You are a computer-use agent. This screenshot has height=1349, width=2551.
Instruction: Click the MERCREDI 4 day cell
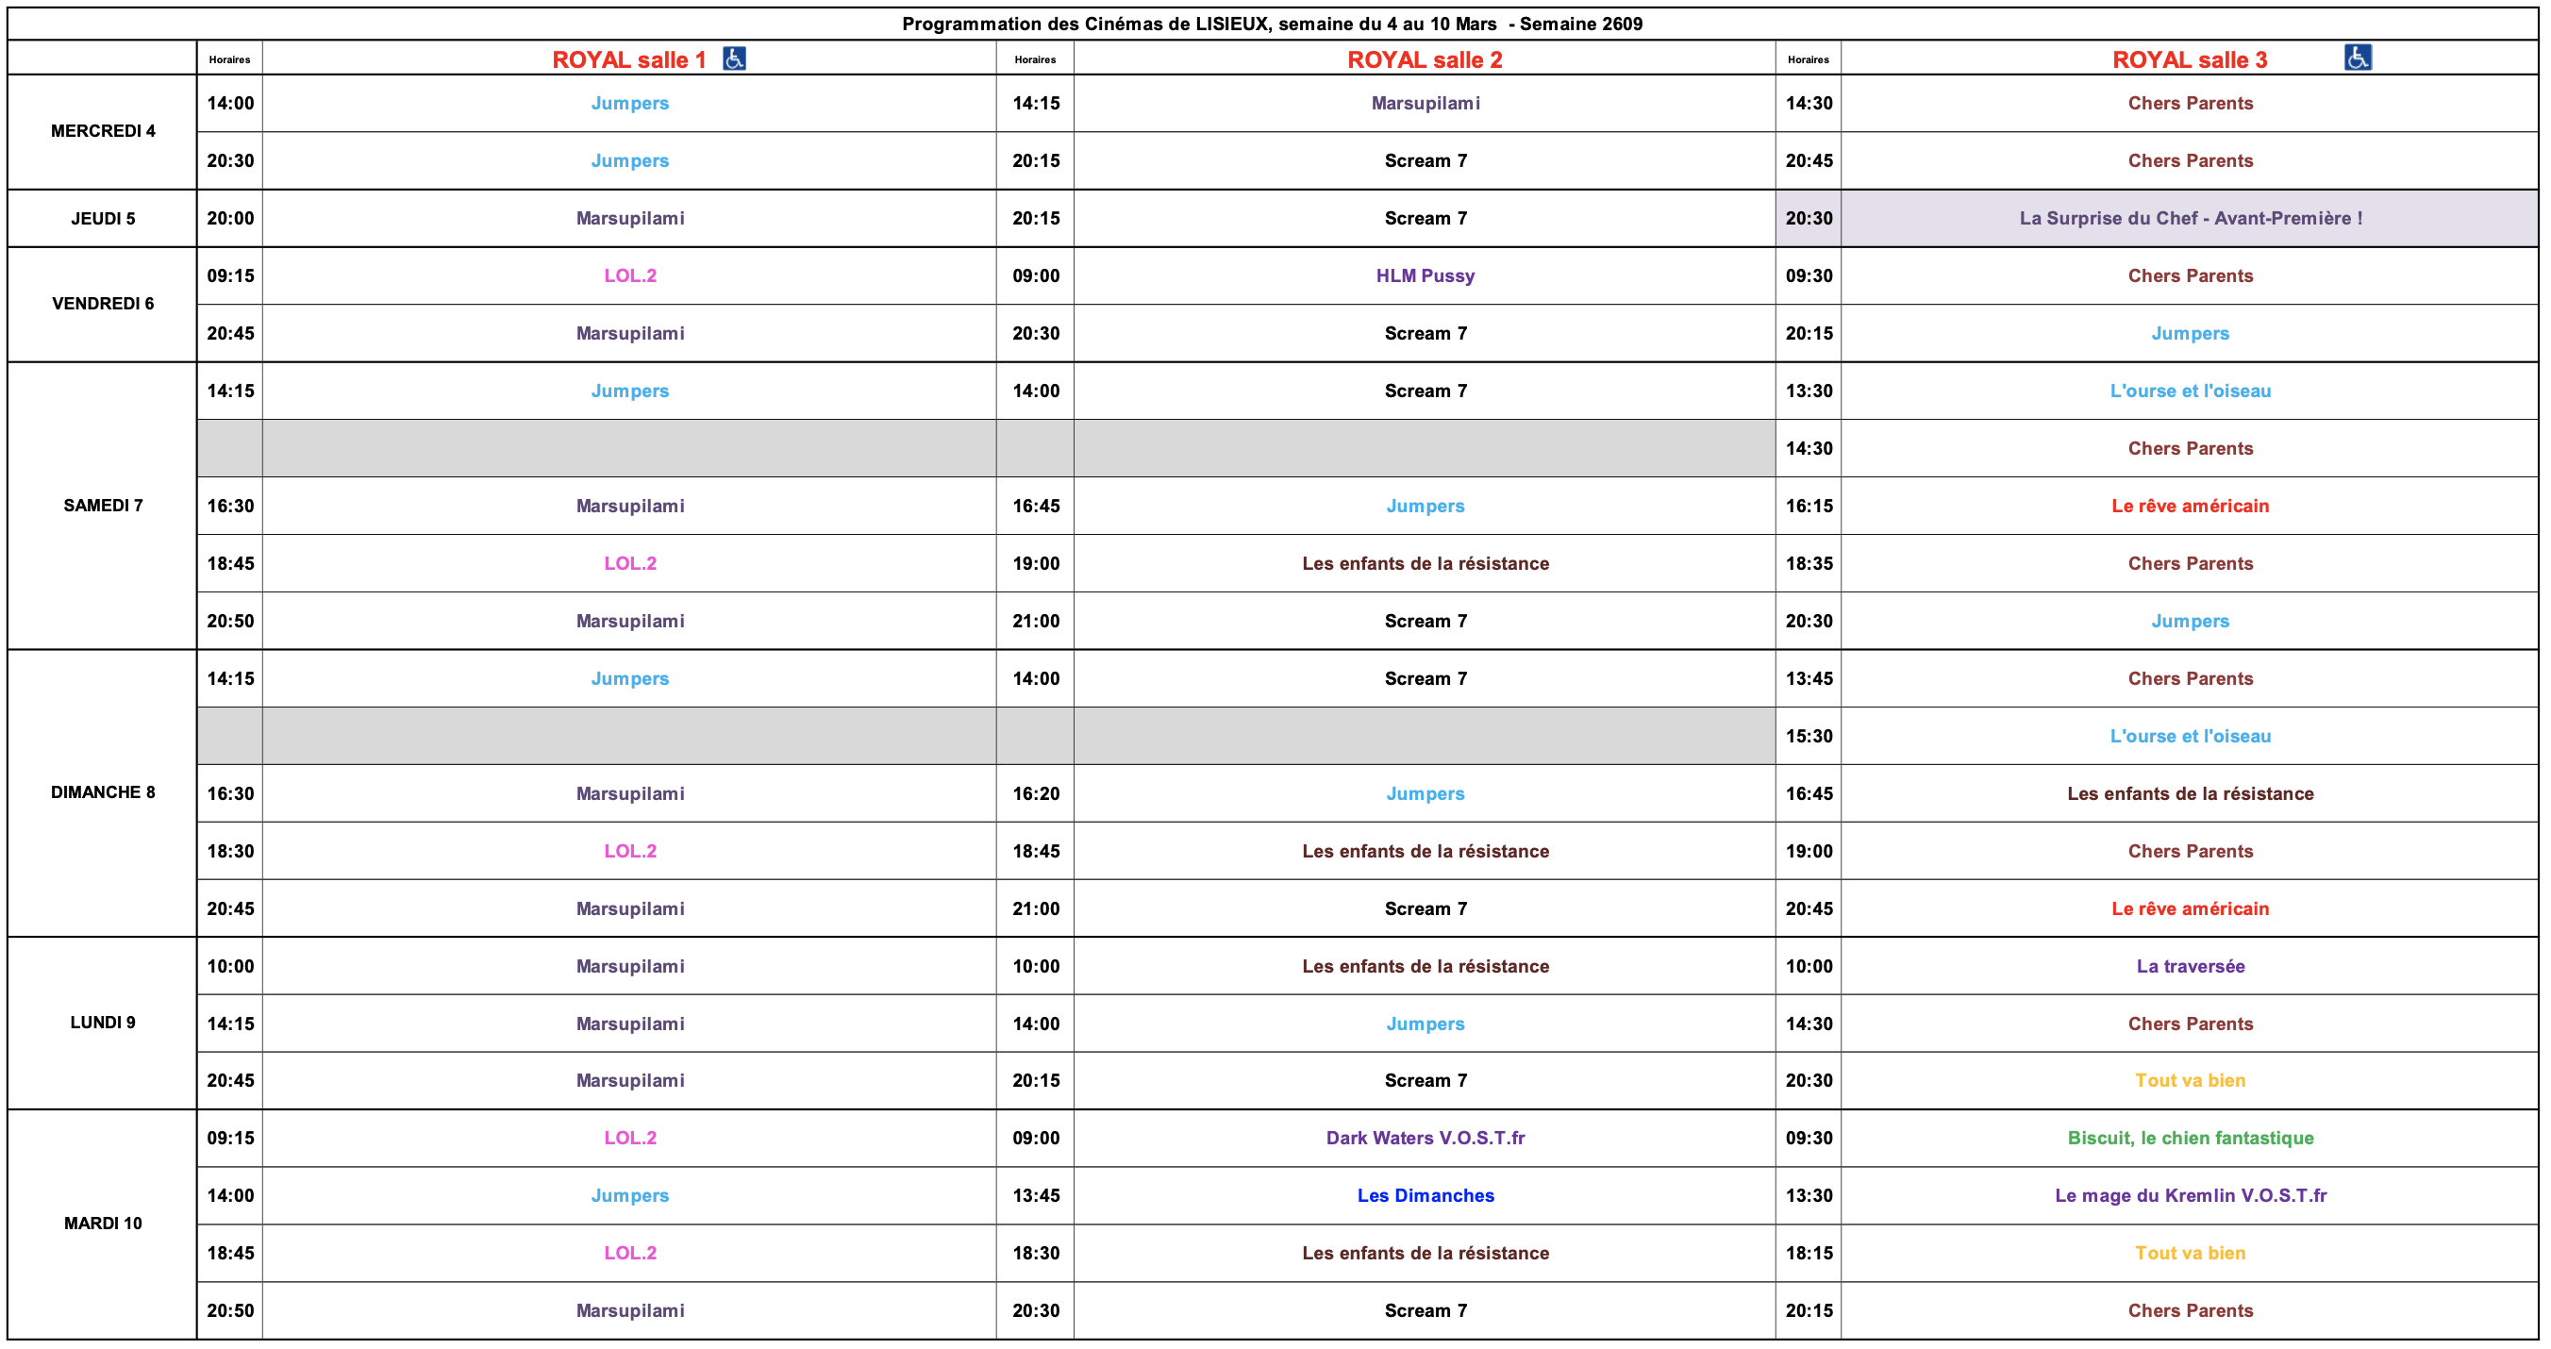[103, 131]
